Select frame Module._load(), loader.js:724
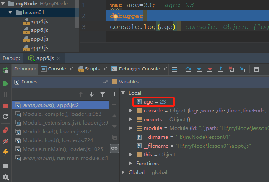269x182 pixels. click(60, 140)
